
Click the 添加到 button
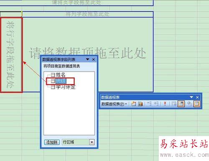coord(52,142)
